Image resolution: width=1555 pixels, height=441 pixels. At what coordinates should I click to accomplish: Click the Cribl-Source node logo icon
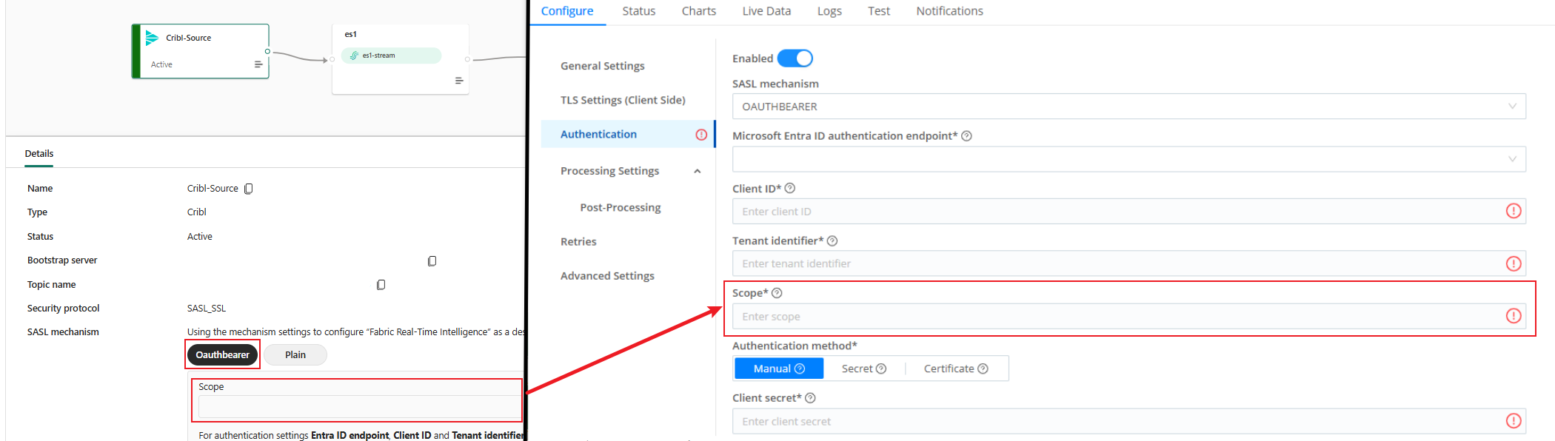pos(152,38)
